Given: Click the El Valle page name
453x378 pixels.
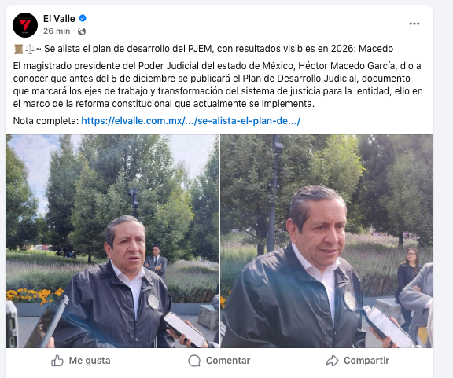Looking at the screenshot, I should pyautogui.click(x=59, y=19).
